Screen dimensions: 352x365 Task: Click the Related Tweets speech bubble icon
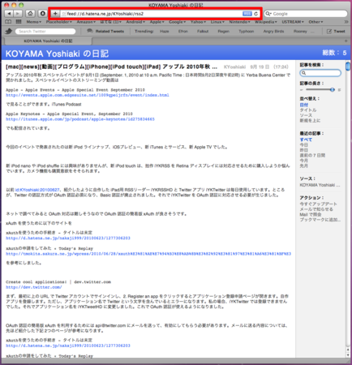point(89,31)
